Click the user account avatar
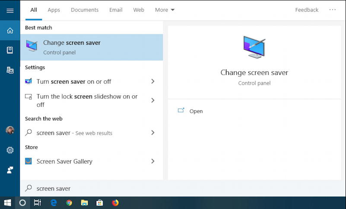This screenshot has height=209, width=346. pos(10,130)
